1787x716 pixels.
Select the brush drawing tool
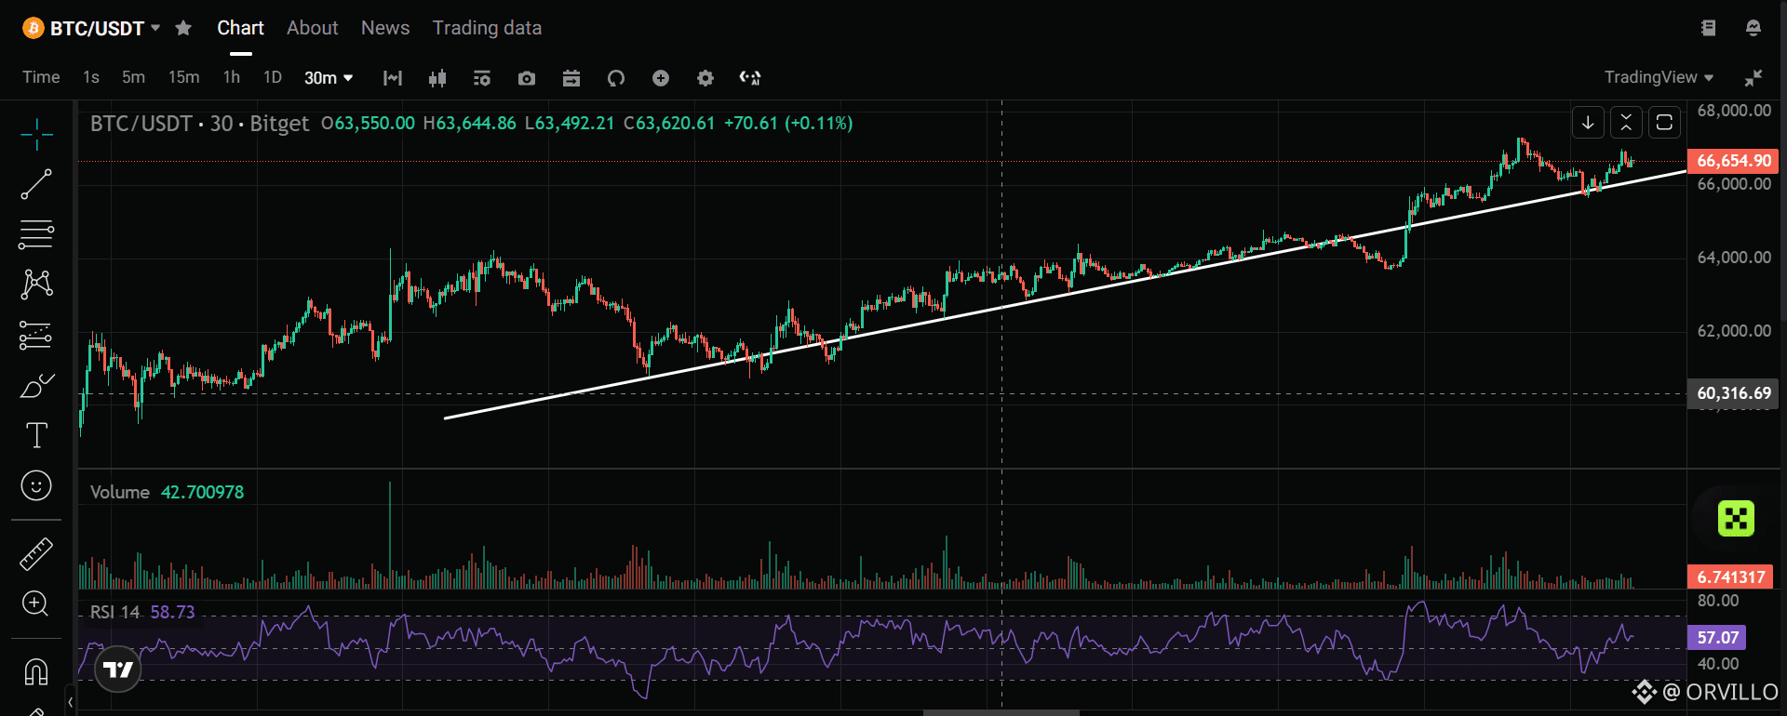[36, 385]
